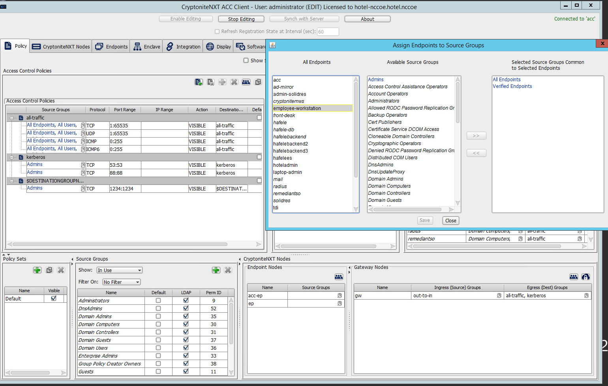The image size is (608, 386).
Task: Toggle the Show checkbox above policies
Action: [246, 60]
